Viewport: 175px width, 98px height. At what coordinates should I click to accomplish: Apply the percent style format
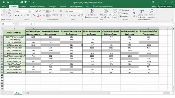(x=72, y=15)
